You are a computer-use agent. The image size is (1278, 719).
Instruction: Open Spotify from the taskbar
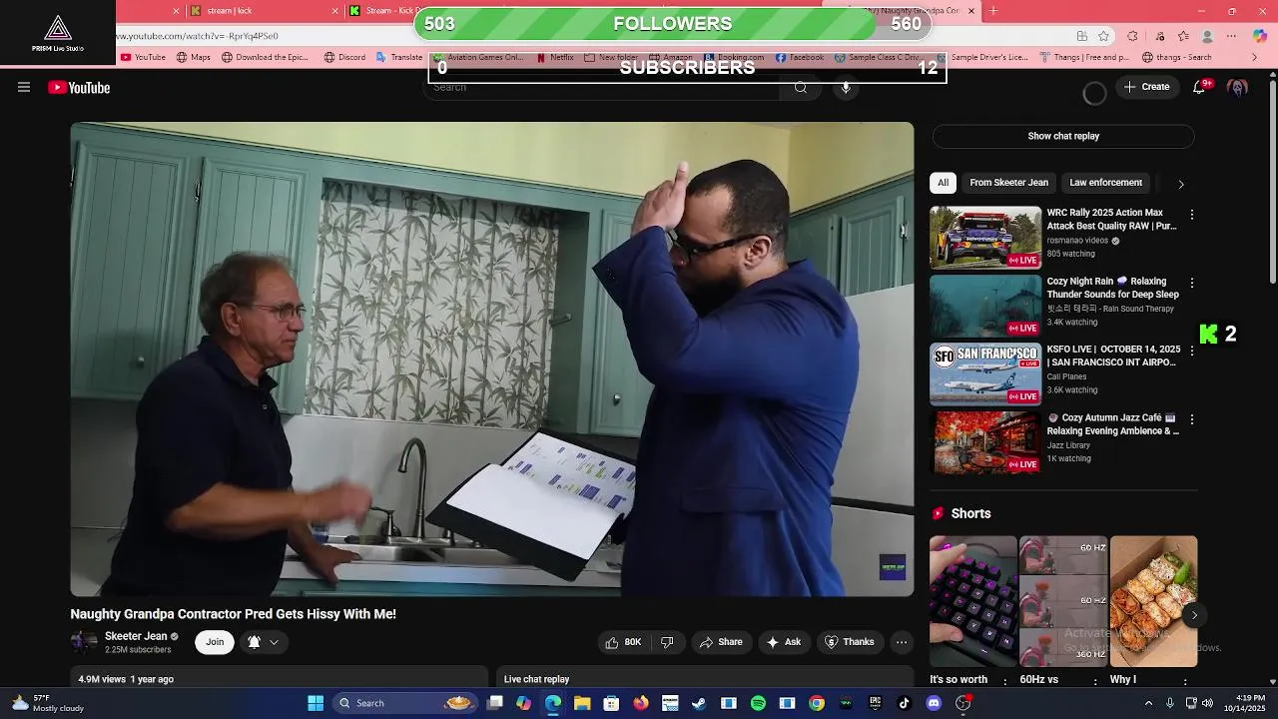[758, 703]
